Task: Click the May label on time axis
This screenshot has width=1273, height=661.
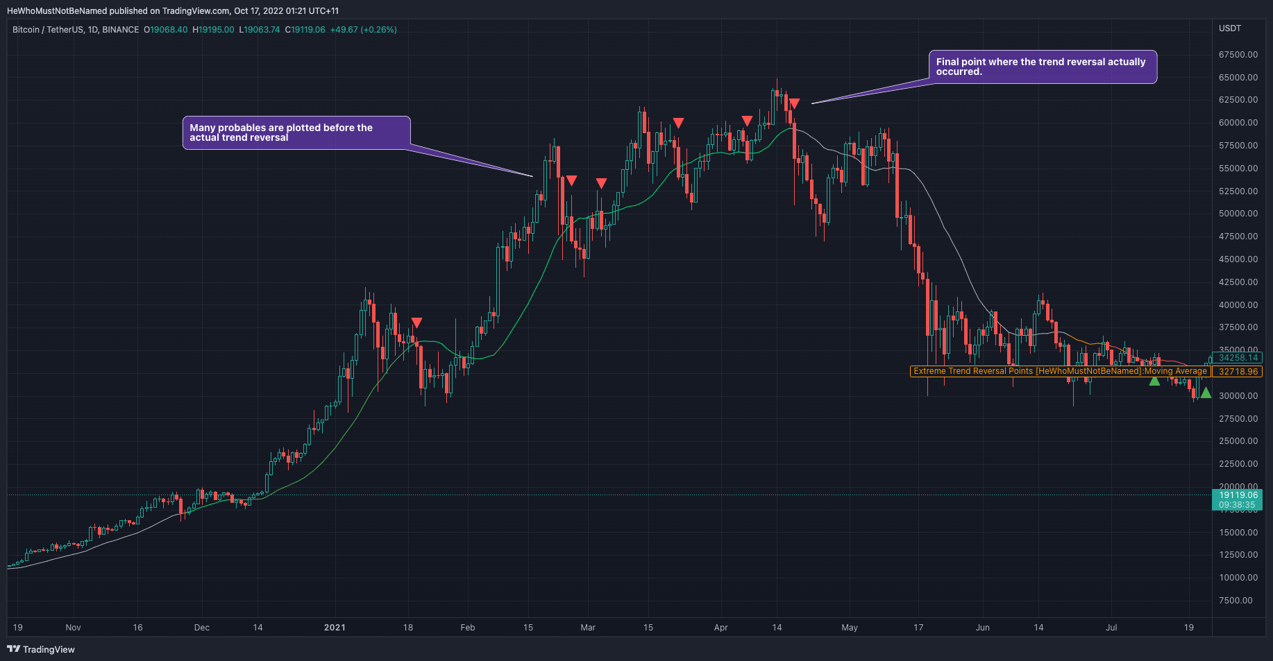Action: tap(850, 628)
